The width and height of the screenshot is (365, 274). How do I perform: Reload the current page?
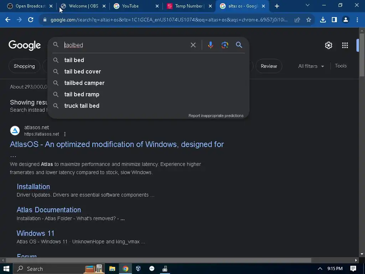(31, 20)
